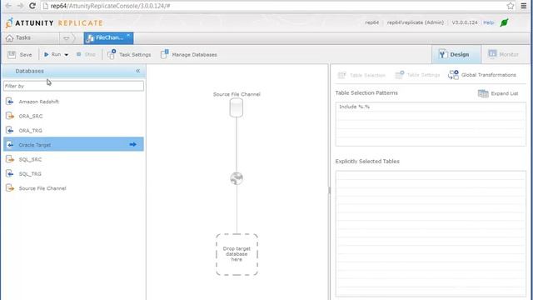Switch to Design view

coord(456,54)
